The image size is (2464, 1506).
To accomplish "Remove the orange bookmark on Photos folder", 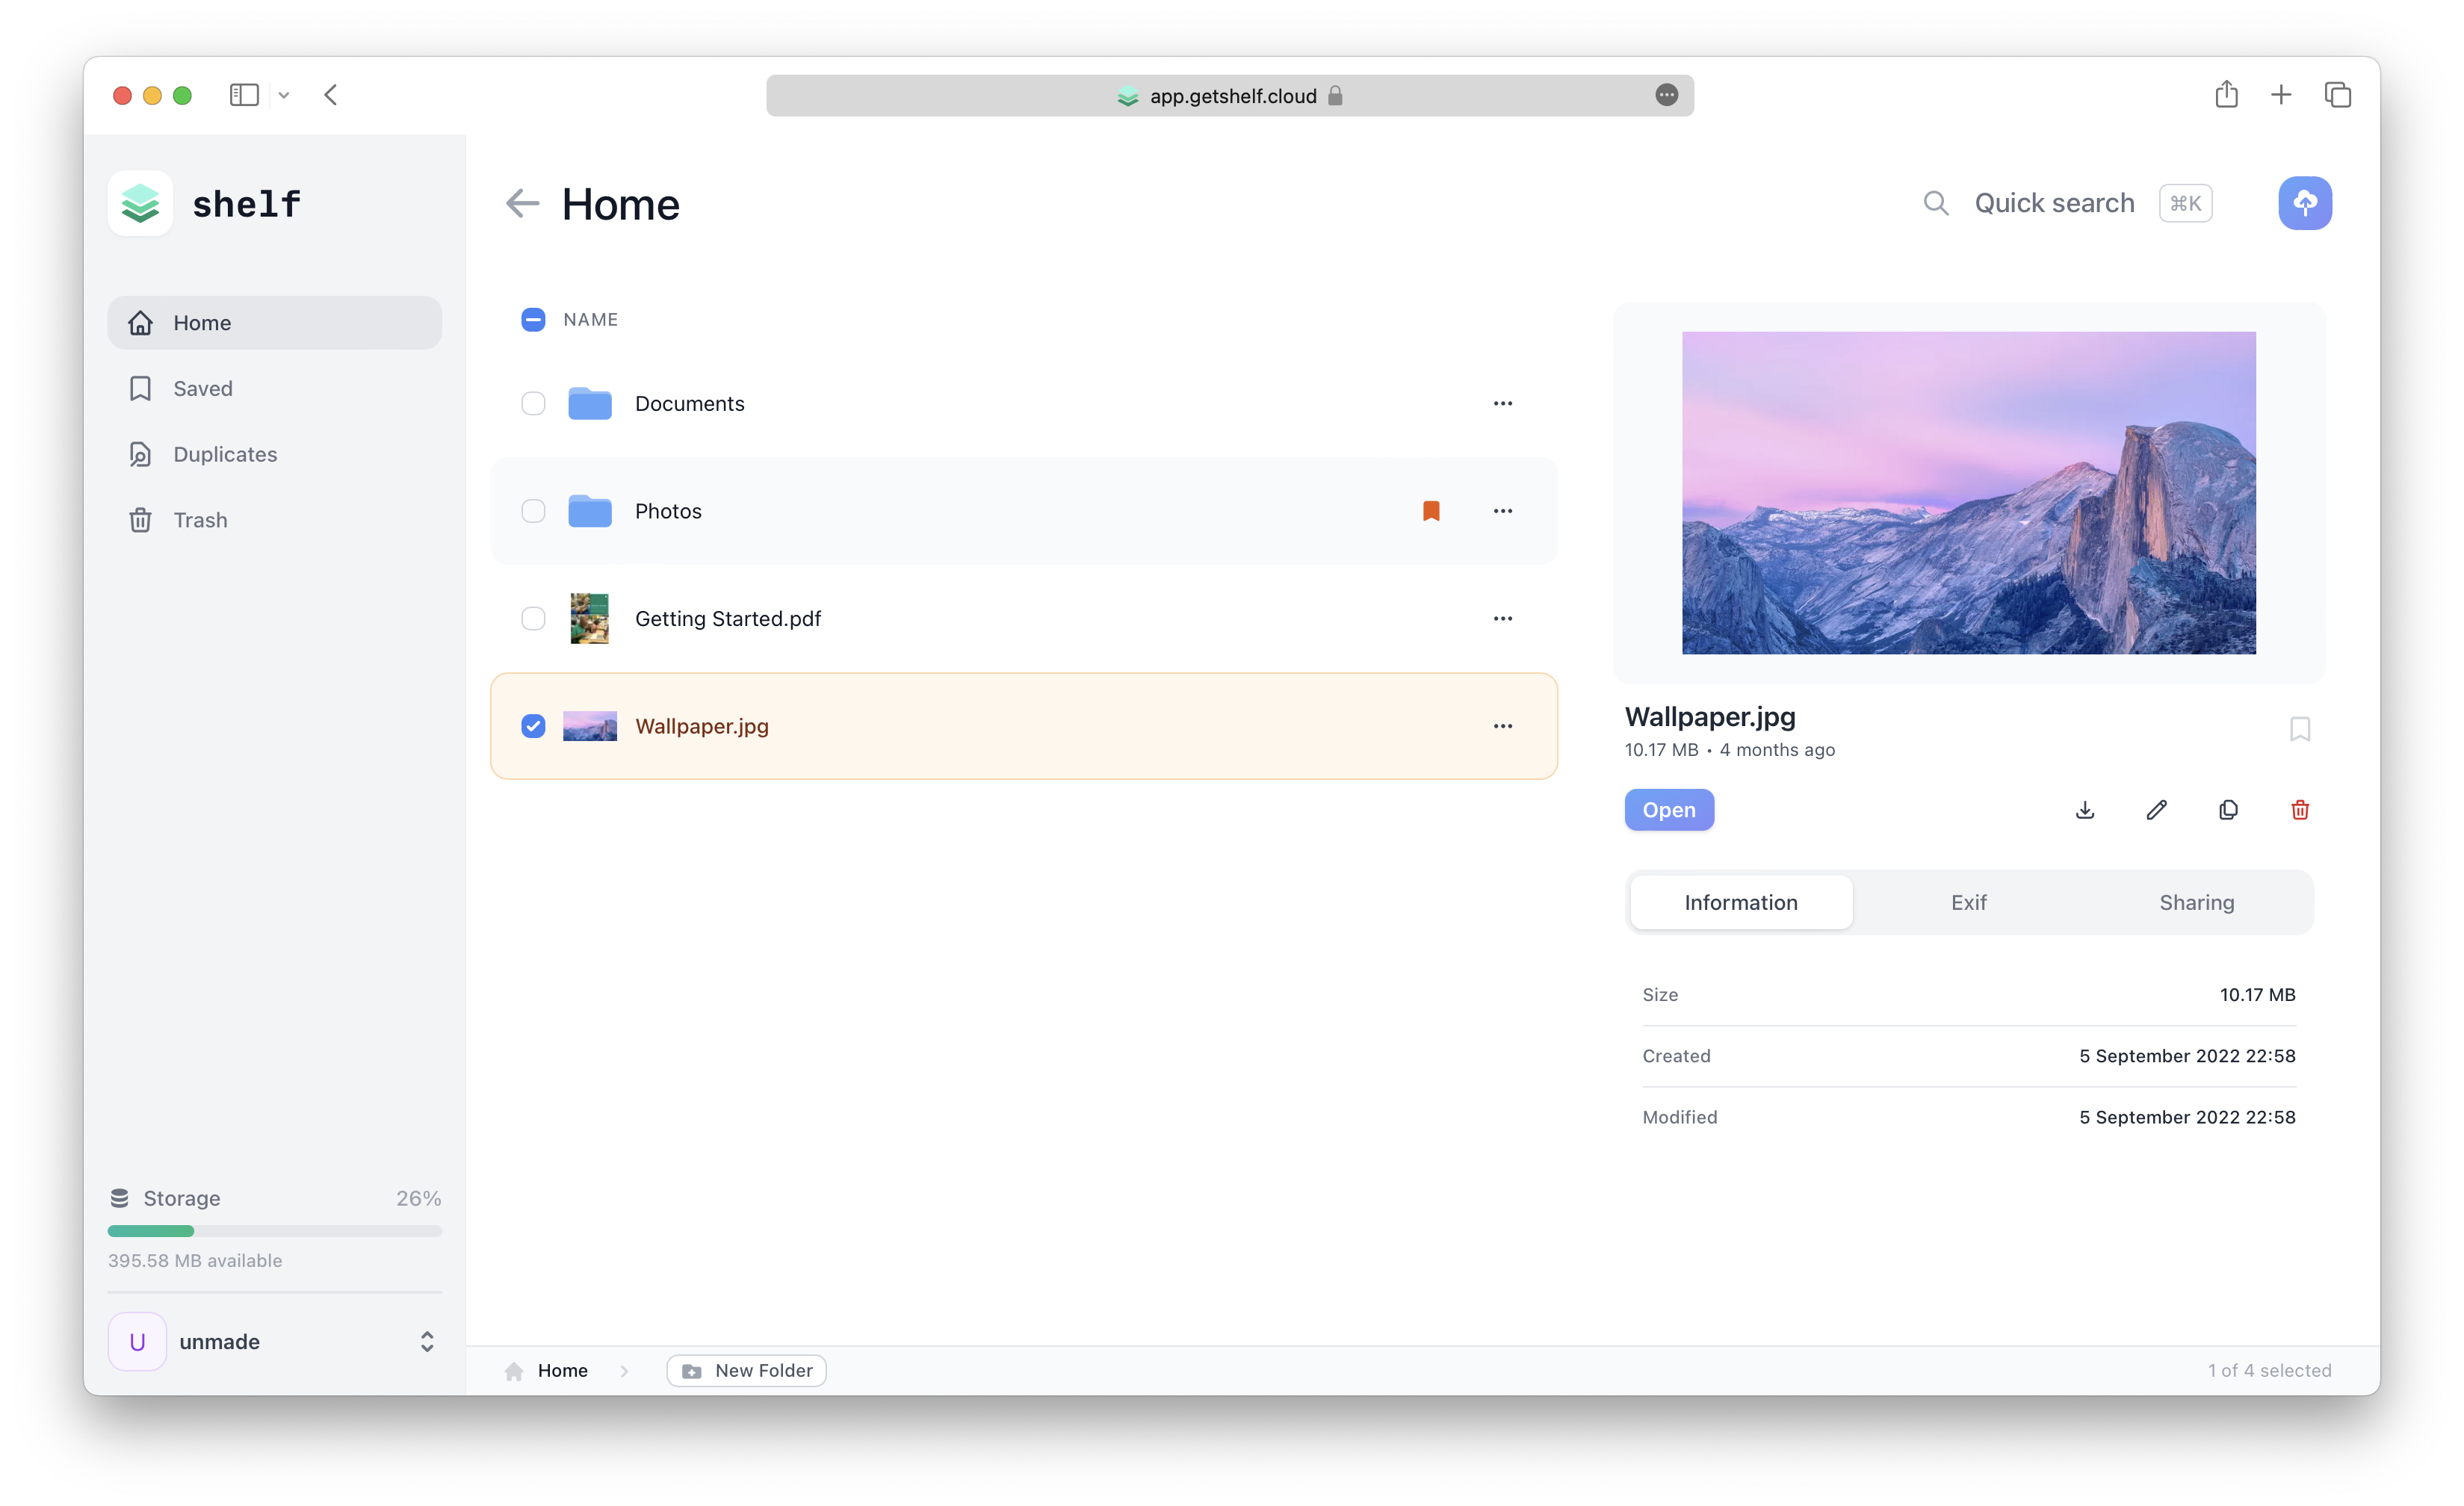I will pyautogui.click(x=1431, y=511).
